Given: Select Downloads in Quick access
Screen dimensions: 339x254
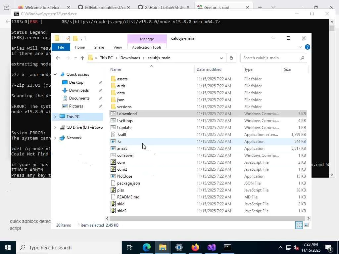Looking at the screenshot, I should pos(79,90).
